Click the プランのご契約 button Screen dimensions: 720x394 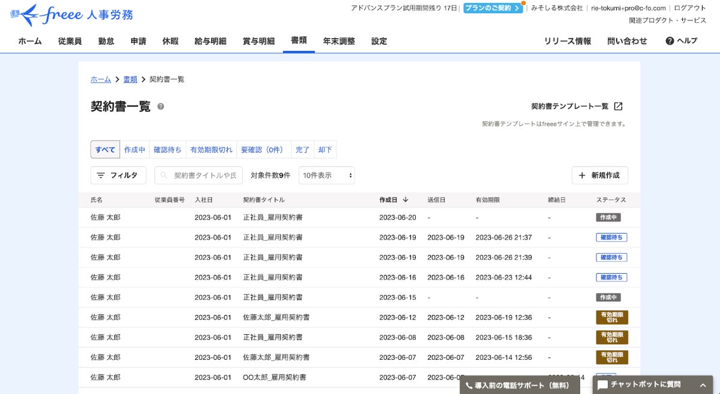pos(493,8)
